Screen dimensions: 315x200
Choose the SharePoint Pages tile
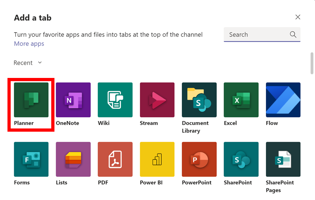point(283,159)
